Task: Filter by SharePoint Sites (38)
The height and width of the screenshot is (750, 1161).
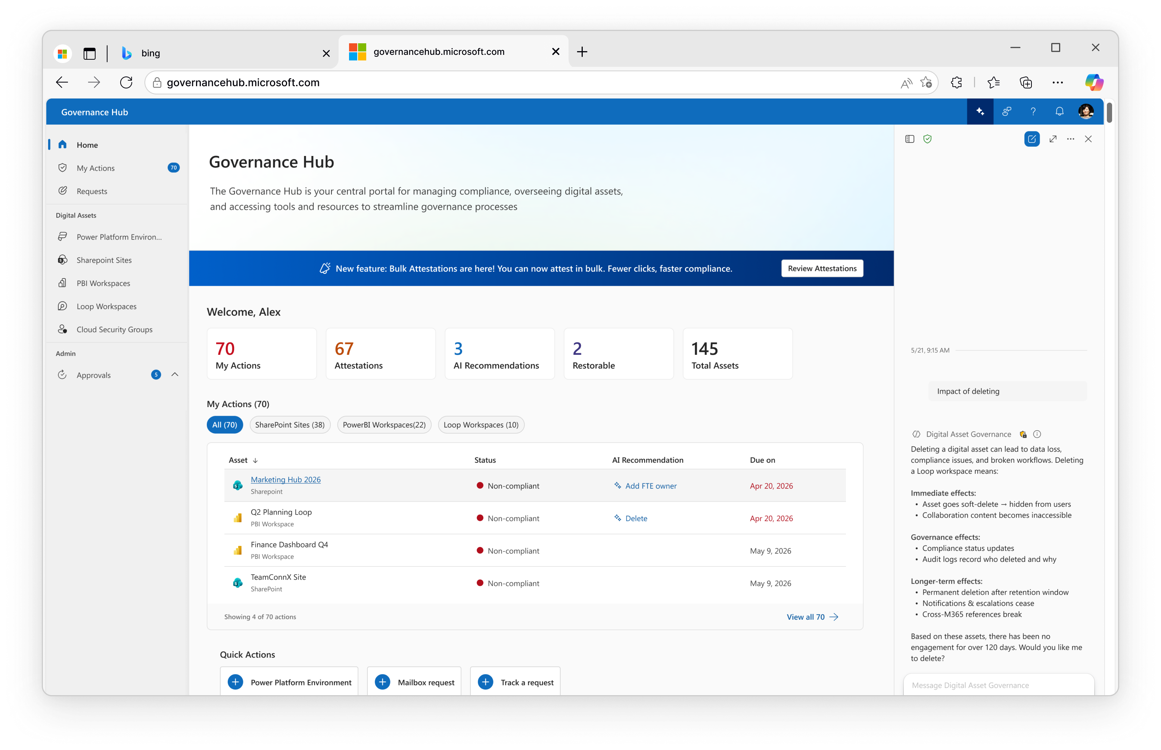Action: click(x=290, y=425)
